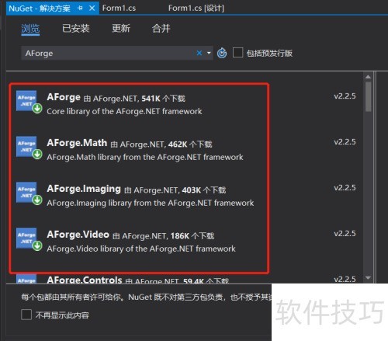Pin the NuGet tab with pin icon
The width and height of the screenshot is (388, 341).
tap(80, 9)
